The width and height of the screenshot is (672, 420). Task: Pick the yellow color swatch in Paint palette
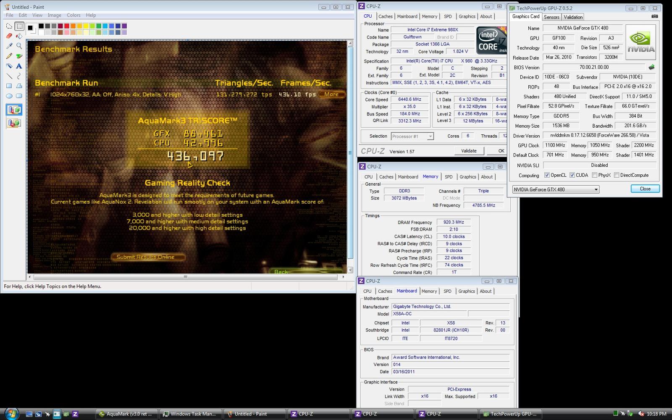[86, 26]
